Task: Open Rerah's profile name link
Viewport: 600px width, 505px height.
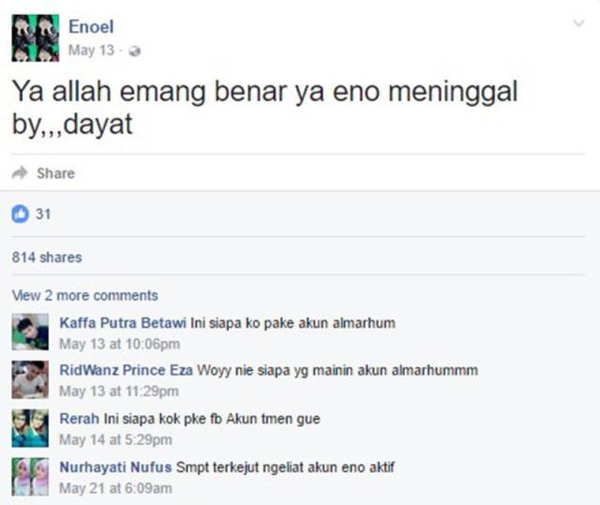Action: click(x=79, y=419)
